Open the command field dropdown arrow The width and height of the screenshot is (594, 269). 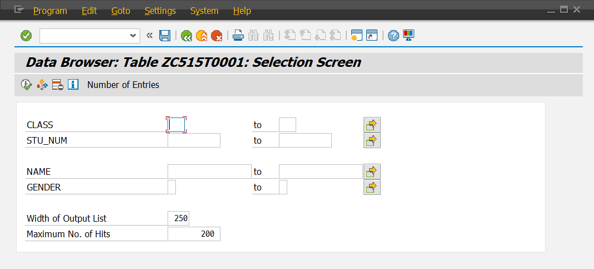tap(132, 36)
